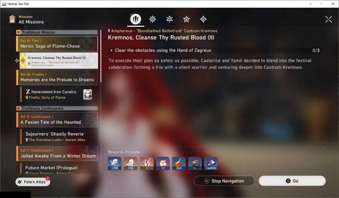339x198 pixels.
Task: Minimize the Honkai: Star Rail window
Action: pos(311,4)
